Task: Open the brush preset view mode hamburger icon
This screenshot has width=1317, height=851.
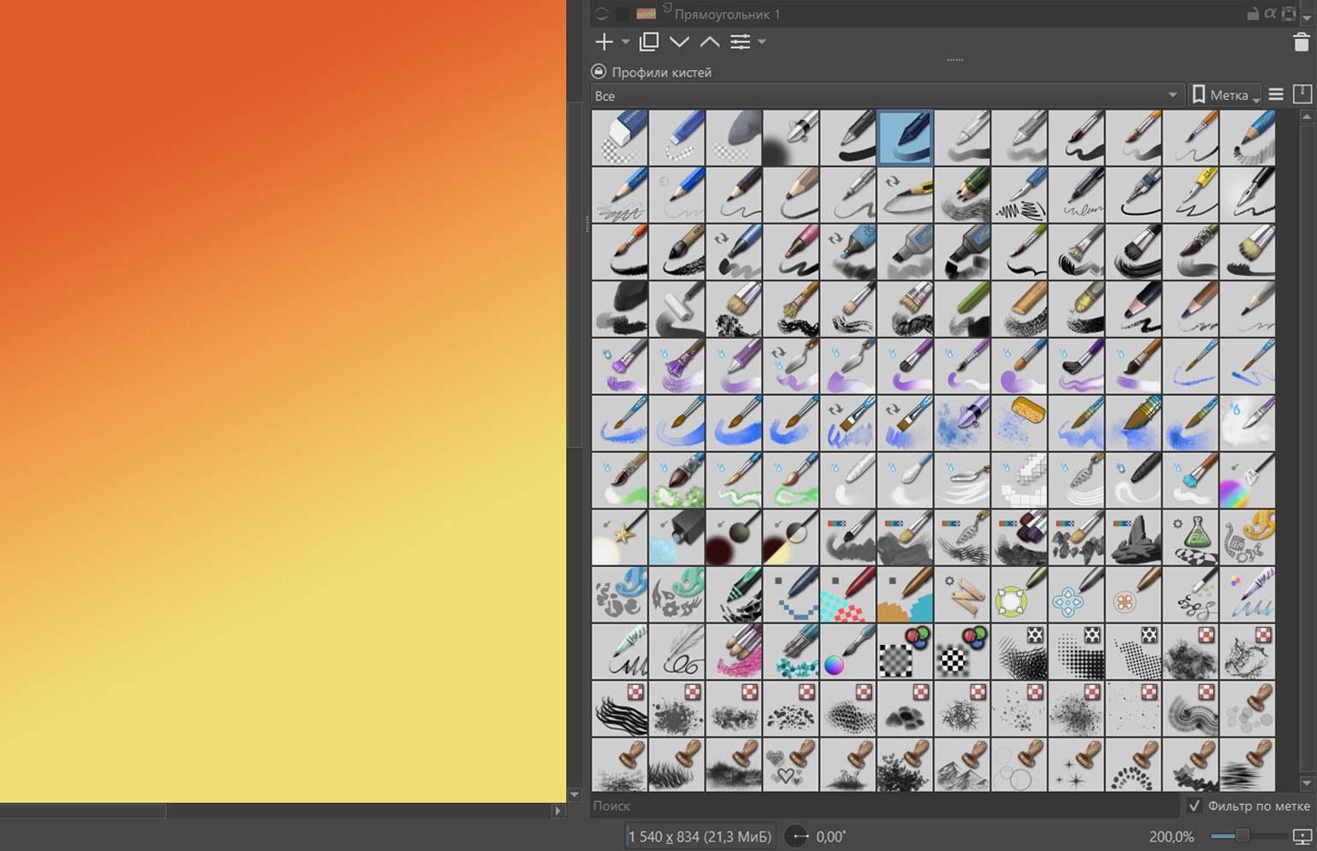Action: pos(1276,95)
